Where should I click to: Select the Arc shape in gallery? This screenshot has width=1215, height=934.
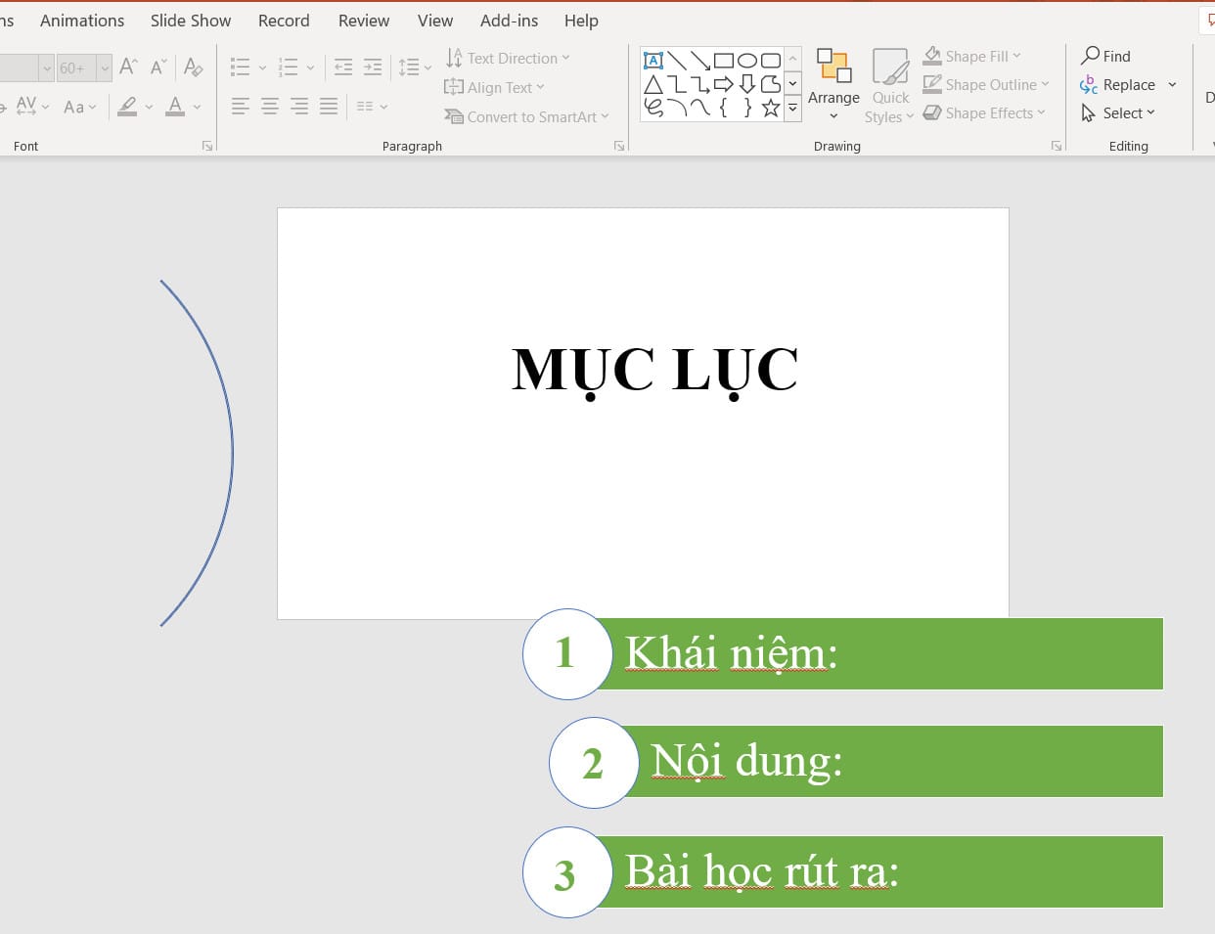pyautogui.click(x=677, y=108)
